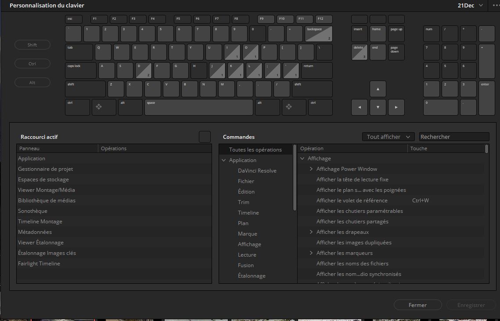Select the delete key on virtual keyboard
Screen dimensions: 500x321
360,52
